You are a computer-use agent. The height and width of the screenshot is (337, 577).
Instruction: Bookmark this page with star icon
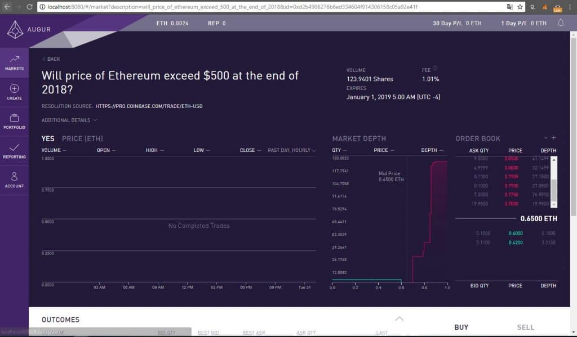tap(520, 7)
